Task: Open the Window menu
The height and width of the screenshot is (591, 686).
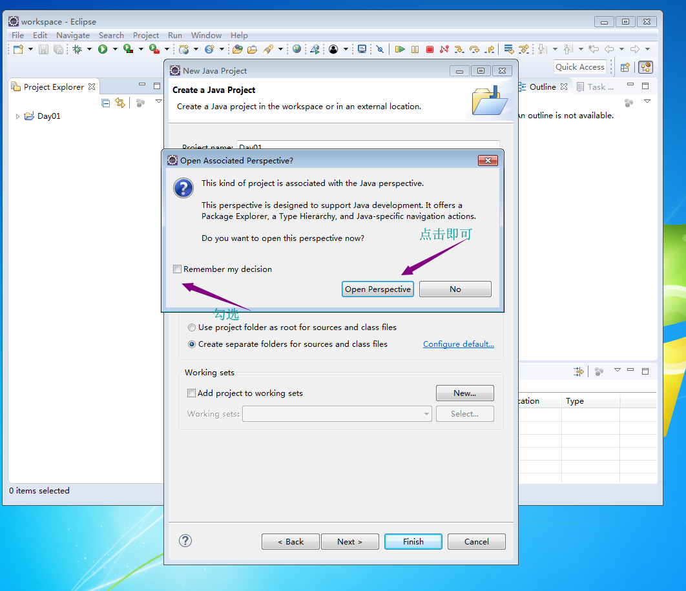Action: pyautogui.click(x=206, y=36)
